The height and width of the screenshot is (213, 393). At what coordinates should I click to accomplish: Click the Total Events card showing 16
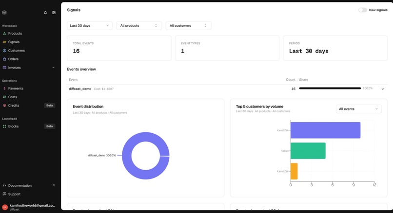click(119, 48)
